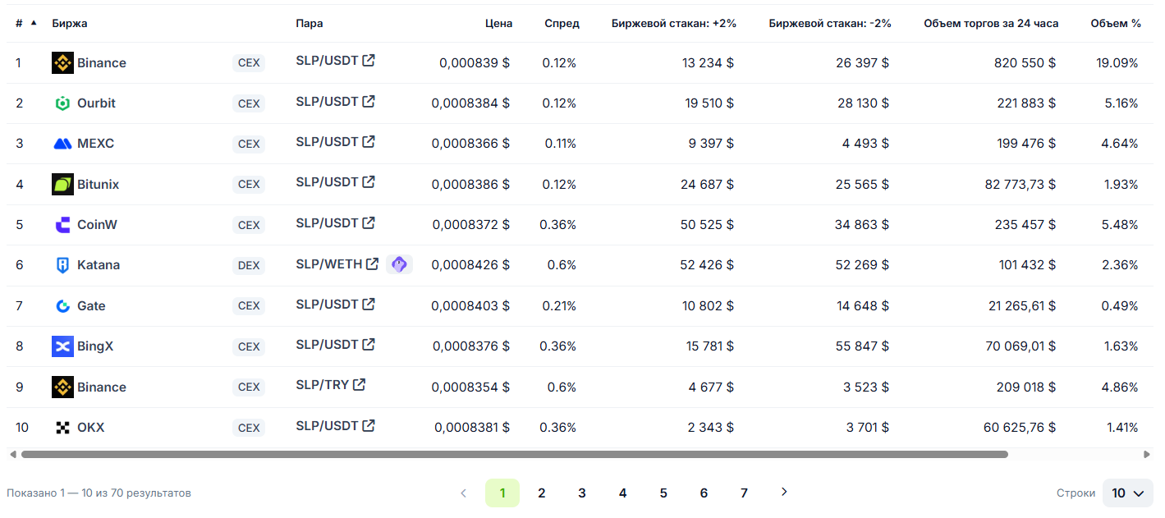Click the Ourbit exchange logo icon
Viewport: 1165px width, 518px height.
click(x=62, y=103)
